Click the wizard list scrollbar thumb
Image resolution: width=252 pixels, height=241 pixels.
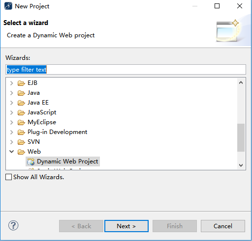(x=241, y=137)
